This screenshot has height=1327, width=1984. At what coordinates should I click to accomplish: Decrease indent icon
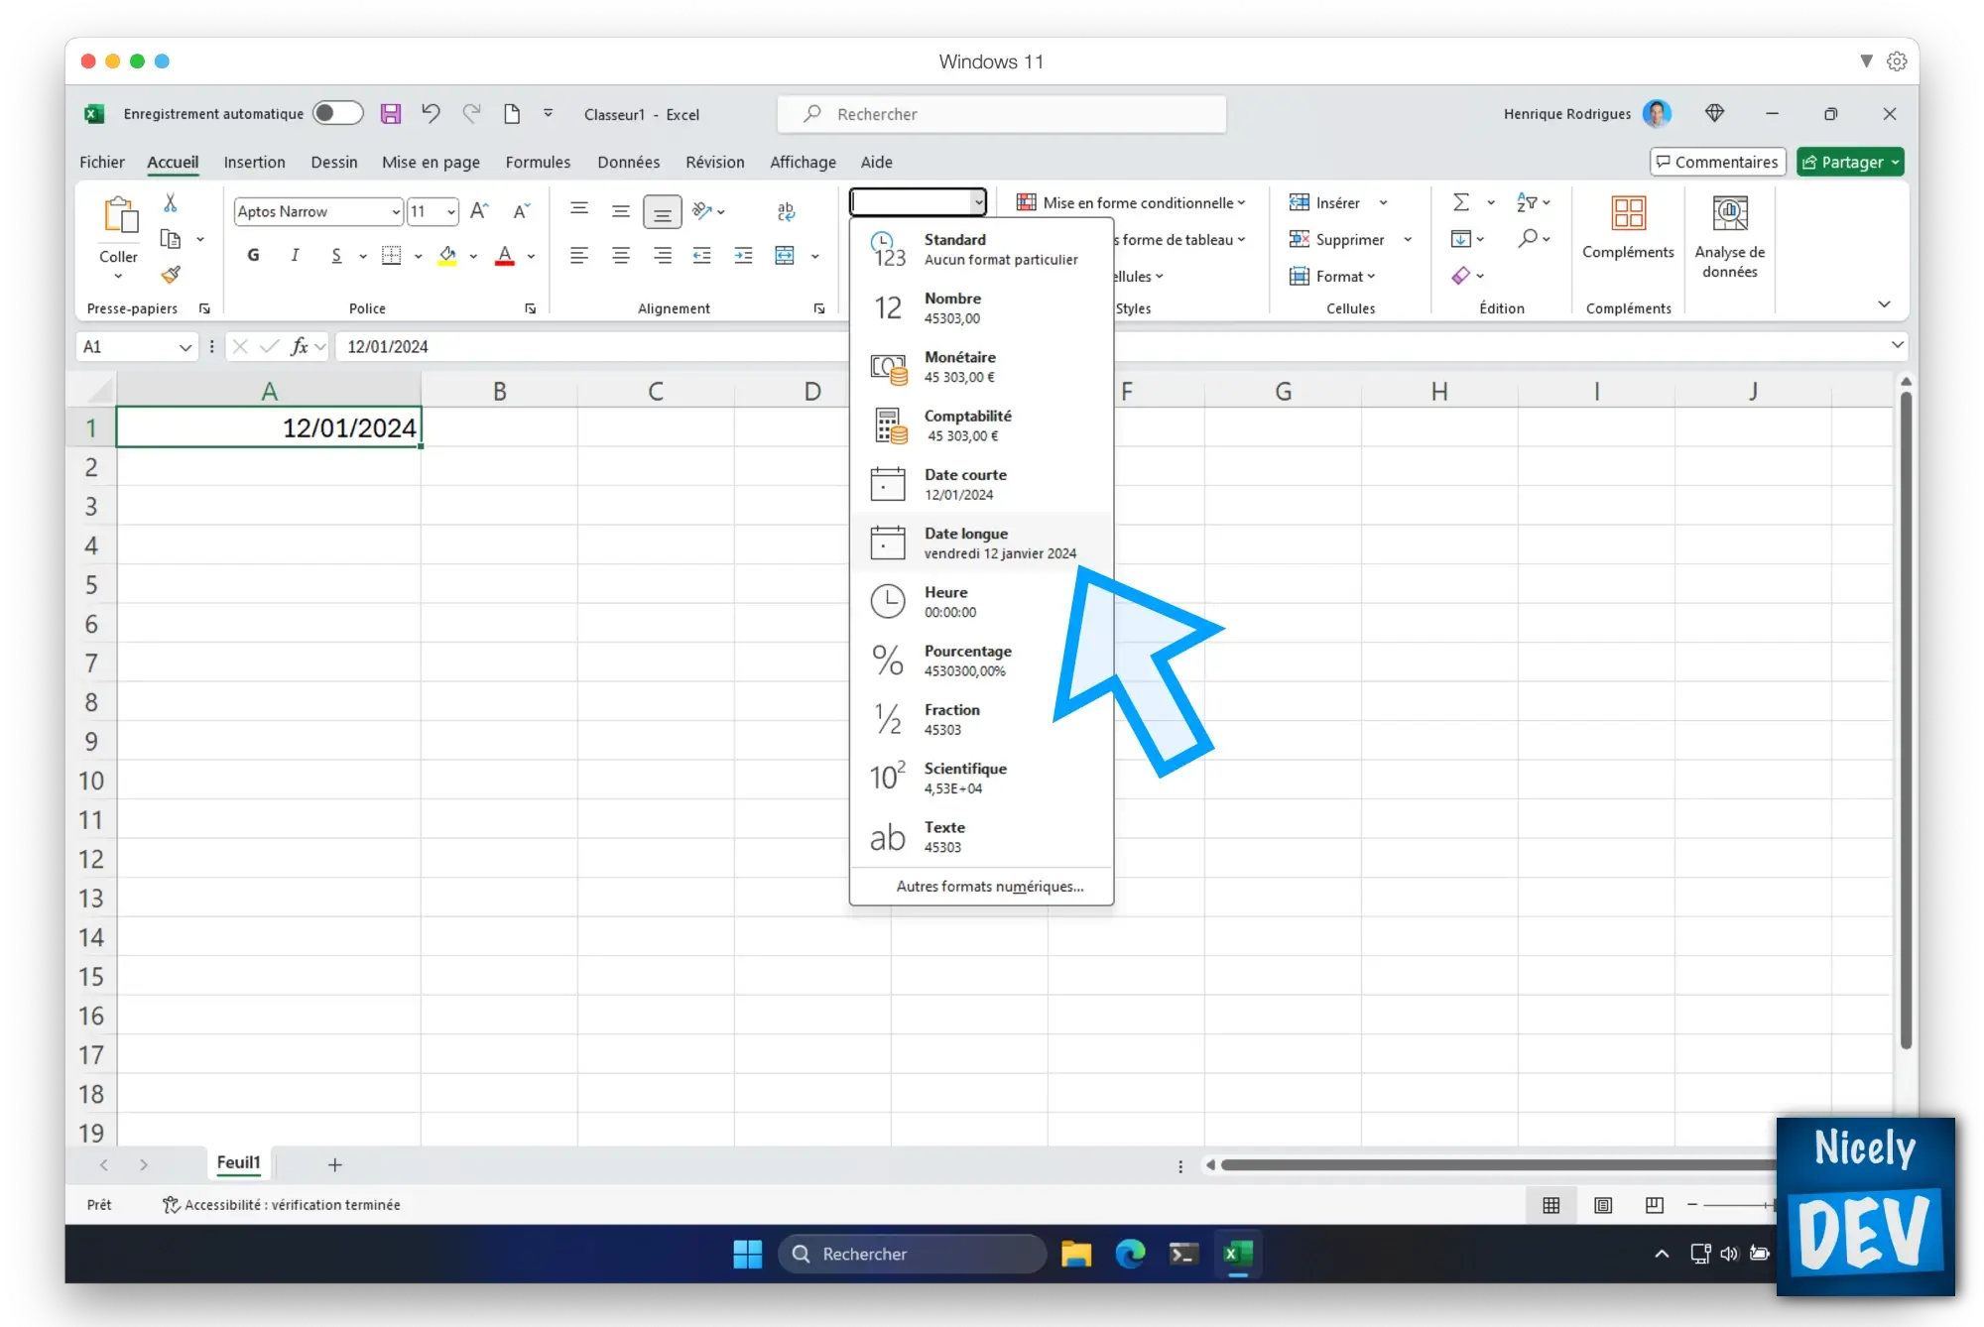tap(702, 256)
